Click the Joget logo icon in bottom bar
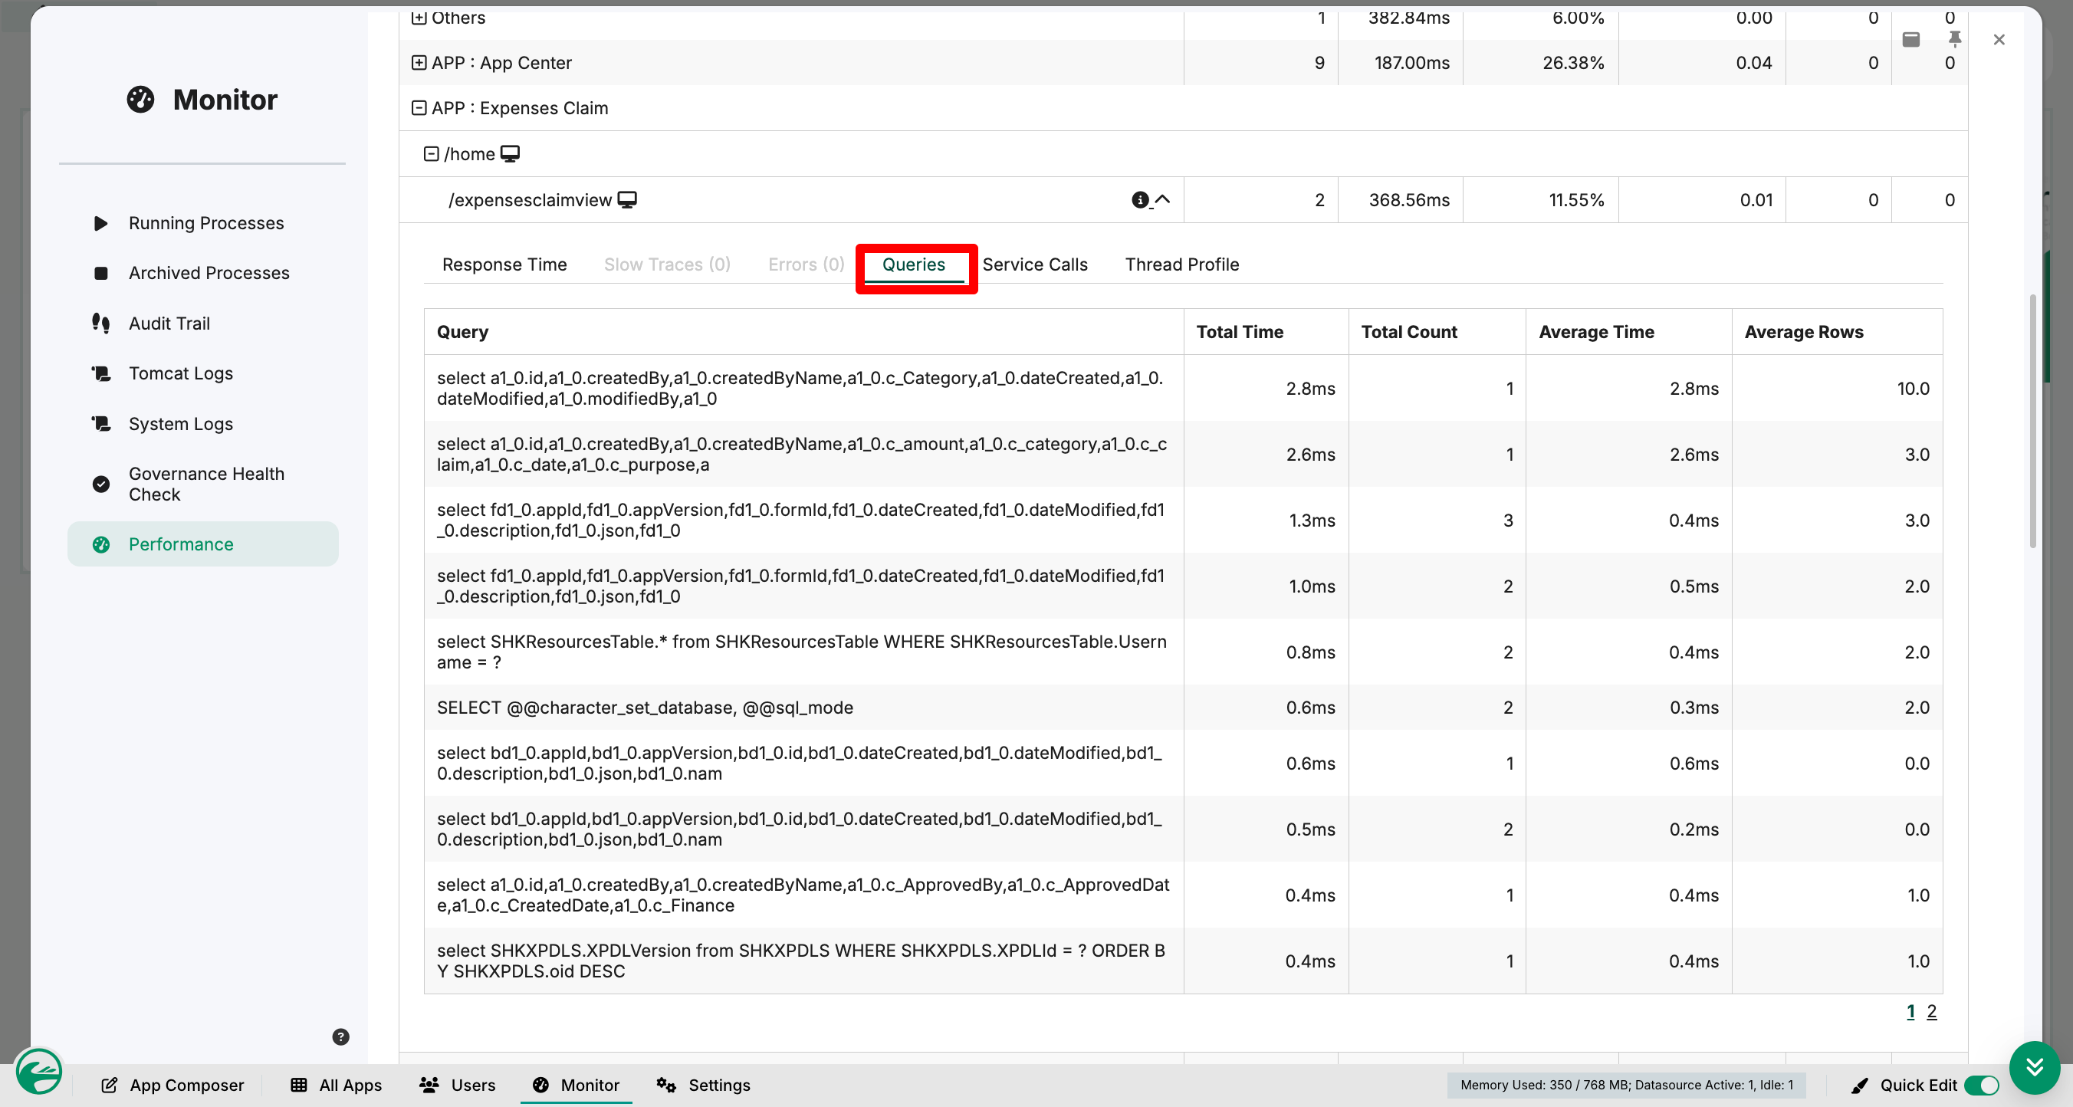Screen dimensions: 2073x1107 pos(38,1072)
